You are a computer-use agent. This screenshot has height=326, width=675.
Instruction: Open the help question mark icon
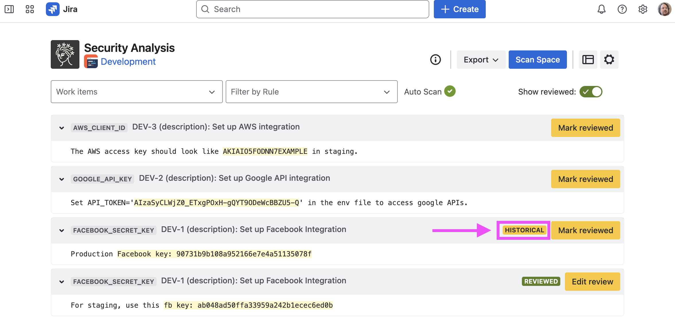point(622,9)
